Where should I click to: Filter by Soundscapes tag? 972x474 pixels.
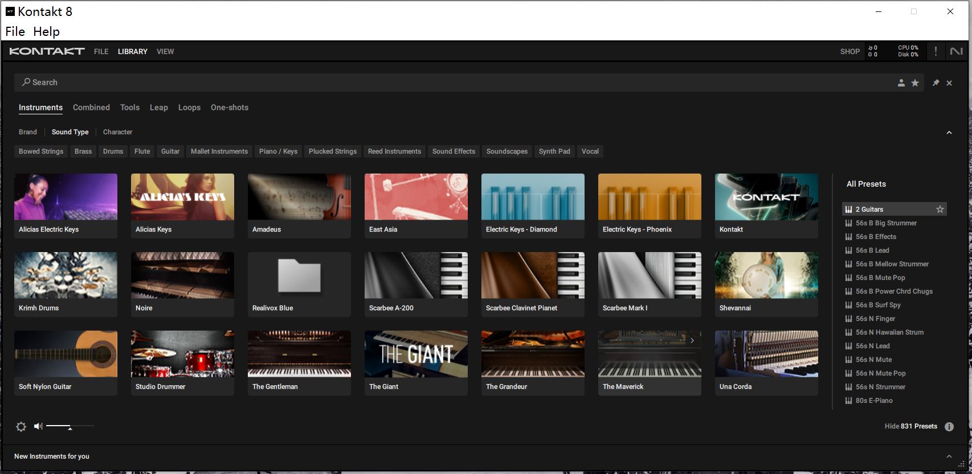(x=507, y=151)
